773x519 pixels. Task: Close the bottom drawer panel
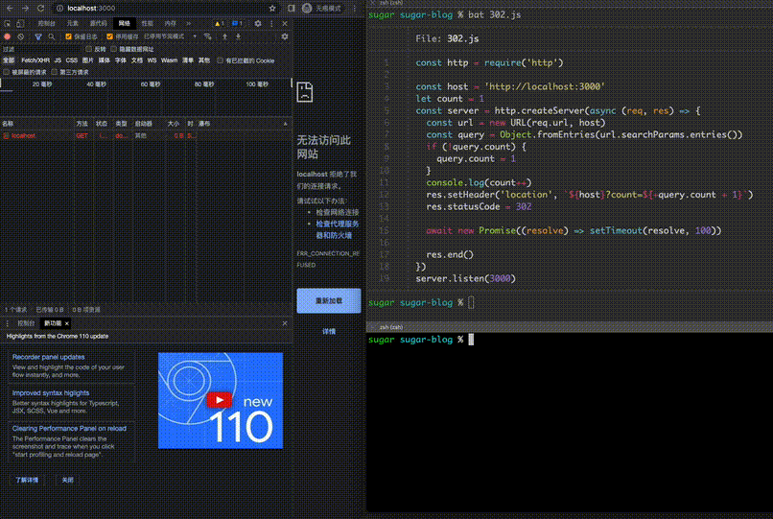(285, 323)
